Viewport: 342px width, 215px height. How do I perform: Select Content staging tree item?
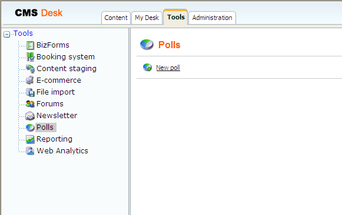pyautogui.click(x=67, y=69)
